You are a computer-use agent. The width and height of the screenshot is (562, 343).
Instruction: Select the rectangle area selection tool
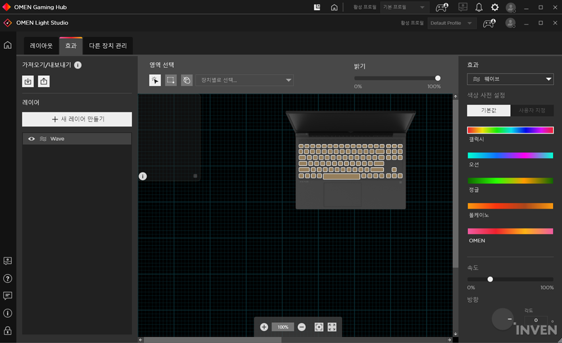[x=171, y=80]
